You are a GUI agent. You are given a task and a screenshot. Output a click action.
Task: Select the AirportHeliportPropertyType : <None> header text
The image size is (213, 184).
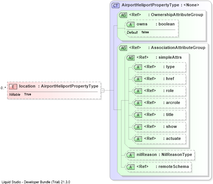click(160, 5)
